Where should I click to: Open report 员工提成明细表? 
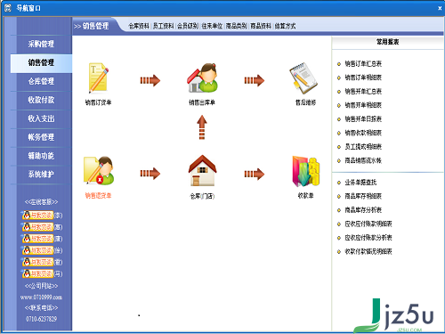coord(363,147)
